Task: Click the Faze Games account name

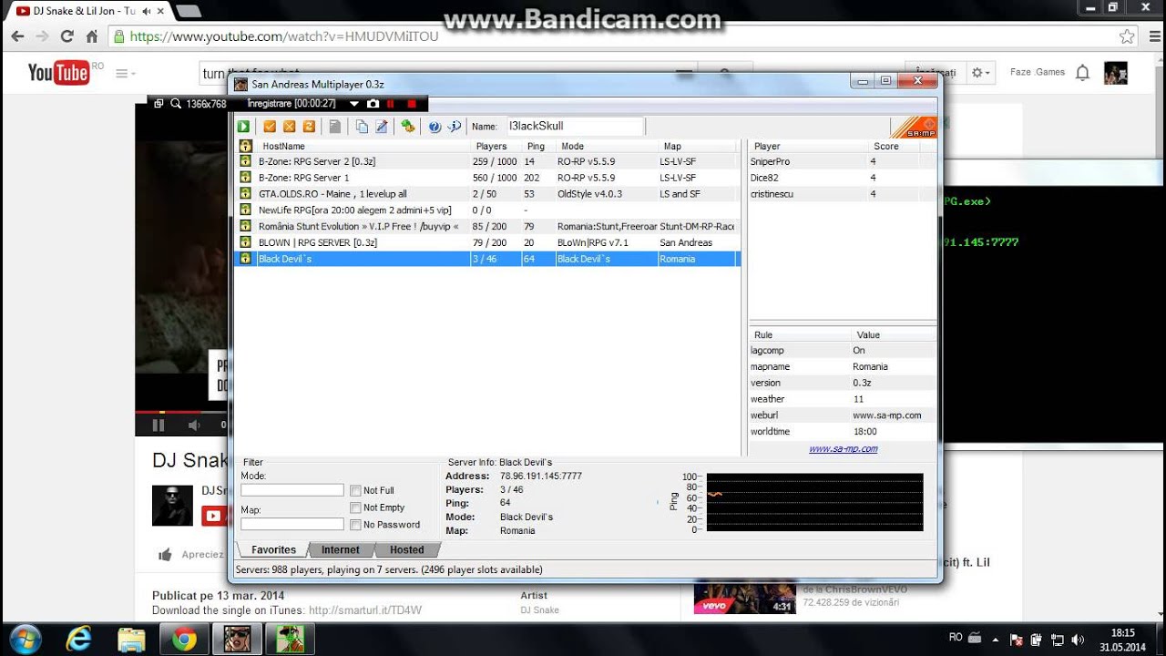Action: click(x=1038, y=72)
